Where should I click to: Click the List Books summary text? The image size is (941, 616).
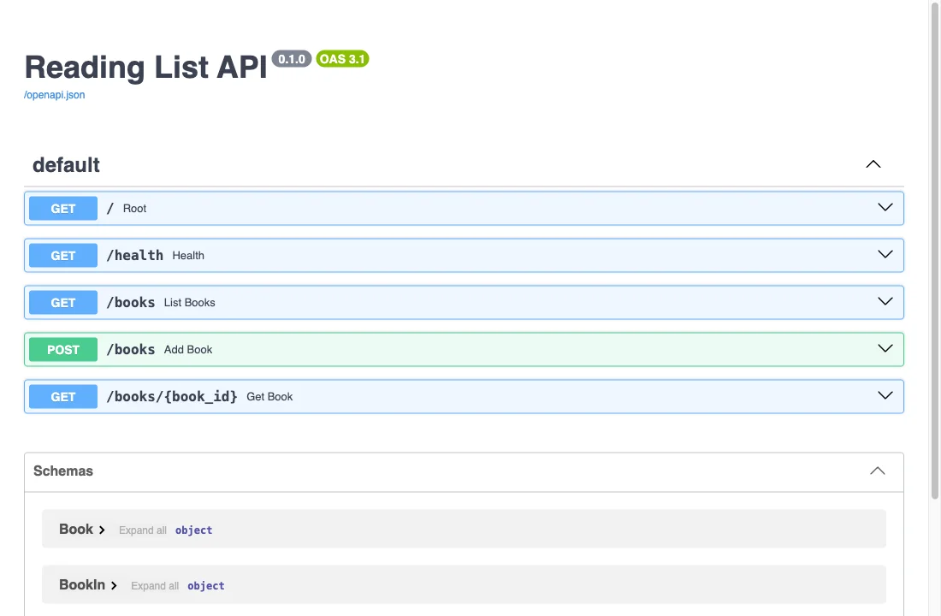190,303
